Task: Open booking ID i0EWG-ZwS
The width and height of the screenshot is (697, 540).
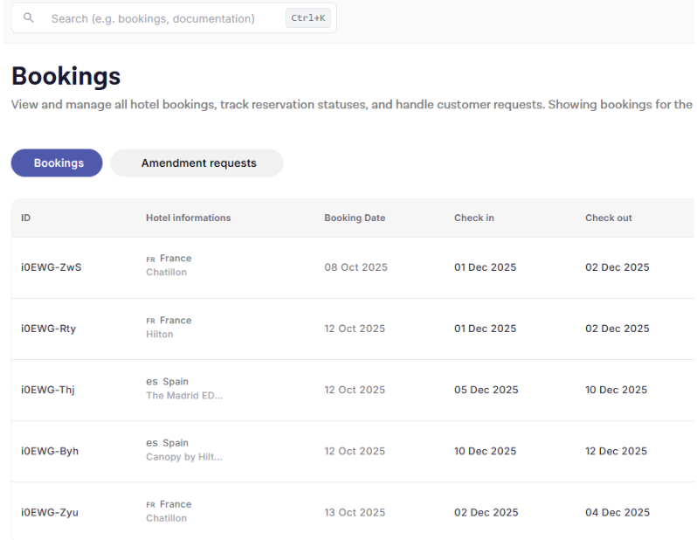Action: (x=51, y=267)
